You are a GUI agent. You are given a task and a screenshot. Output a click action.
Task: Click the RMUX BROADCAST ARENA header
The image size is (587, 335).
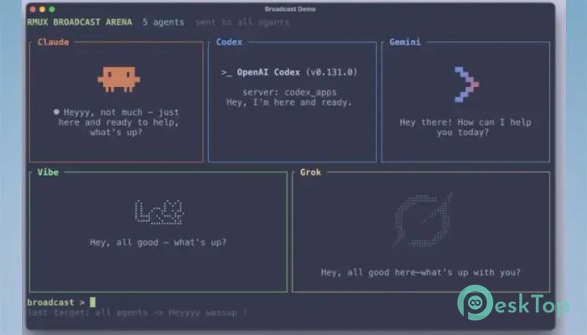click(x=80, y=22)
